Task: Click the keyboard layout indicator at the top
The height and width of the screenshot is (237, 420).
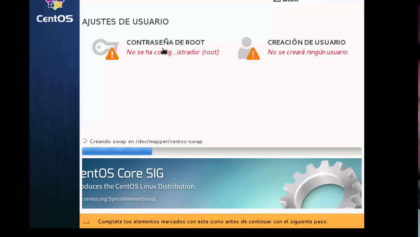Action: [x=286, y=1]
